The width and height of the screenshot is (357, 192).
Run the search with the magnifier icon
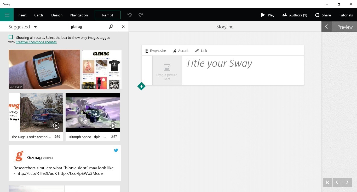tap(111, 26)
